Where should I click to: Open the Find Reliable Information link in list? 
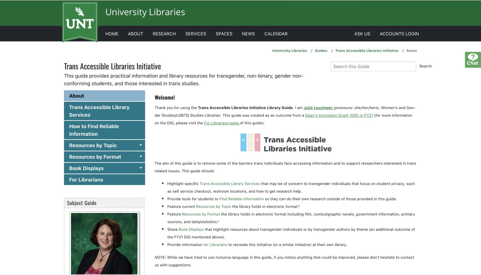tap(241, 199)
